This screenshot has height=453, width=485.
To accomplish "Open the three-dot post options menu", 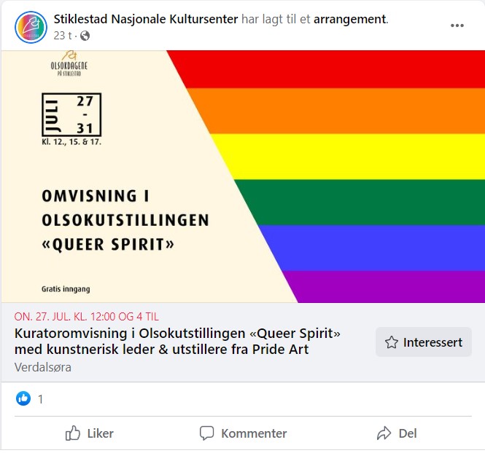I will [x=457, y=25].
